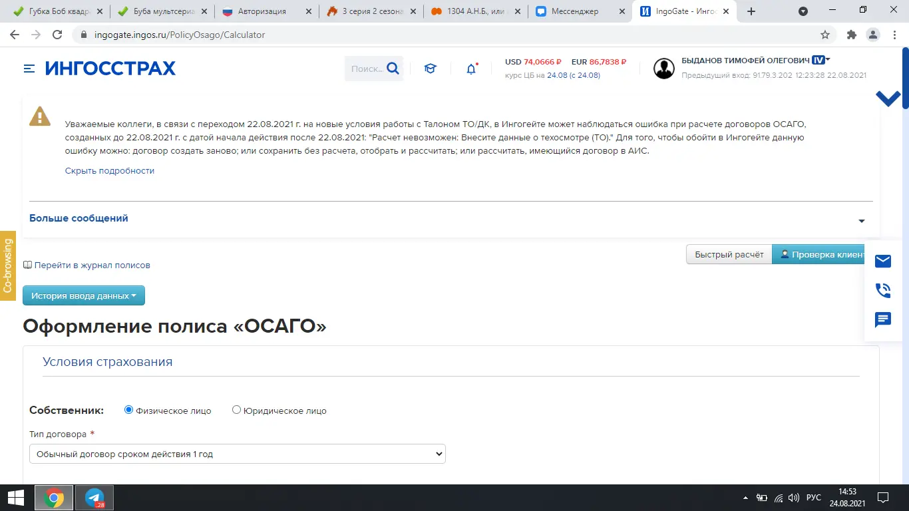Open Telegram from the taskbar
Image resolution: width=909 pixels, height=511 pixels.
pos(94,498)
